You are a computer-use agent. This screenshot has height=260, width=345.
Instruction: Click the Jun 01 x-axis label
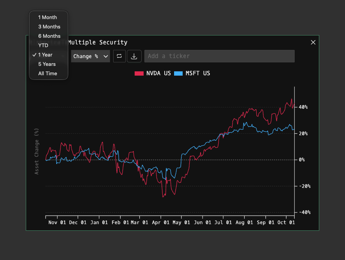203,223
